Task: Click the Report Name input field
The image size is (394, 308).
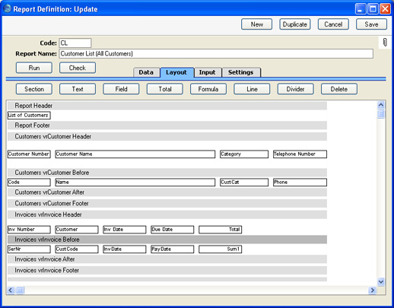Action: tap(216, 54)
